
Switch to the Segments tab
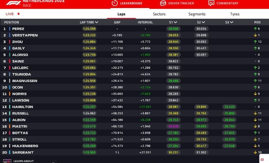(x=197, y=14)
